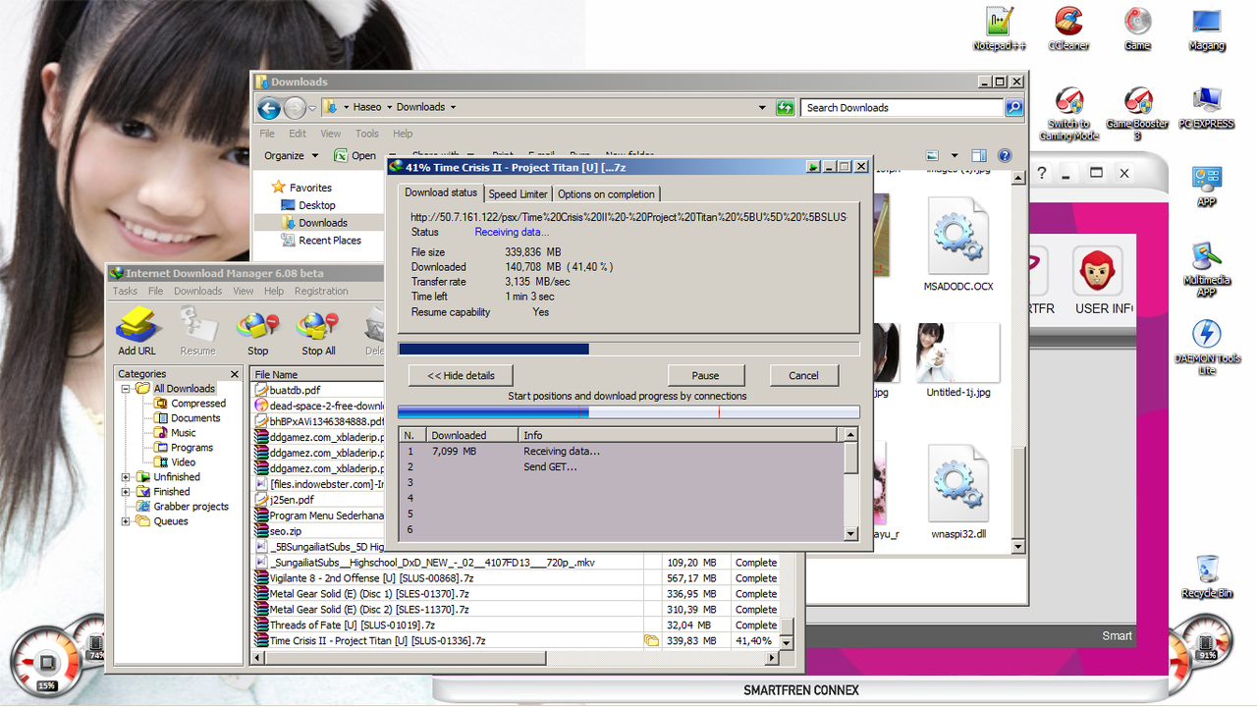Collapse the All Downloads tree node
Image resolution: width=1257 pixels, height=707 pixels.
(x=126, y=389)
